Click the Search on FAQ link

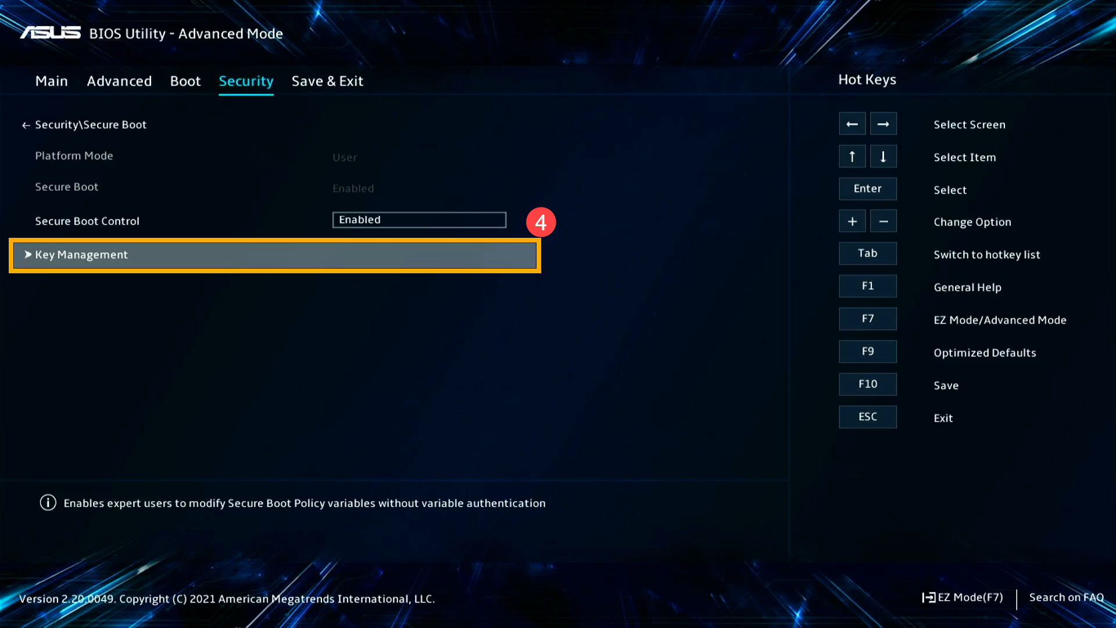pos(1066,598)
